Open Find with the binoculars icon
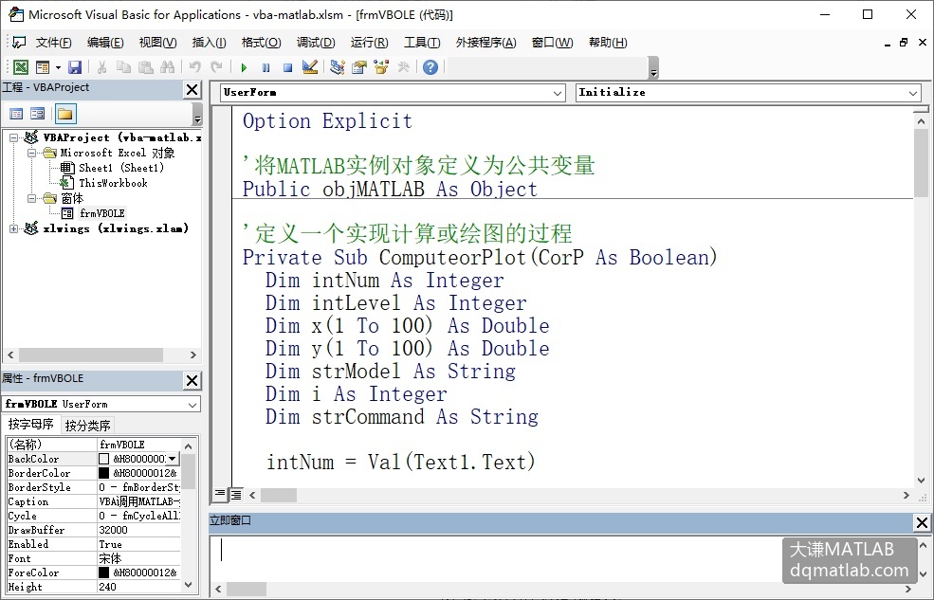Viewport: 934px width, 600px height. click(168, 67)
